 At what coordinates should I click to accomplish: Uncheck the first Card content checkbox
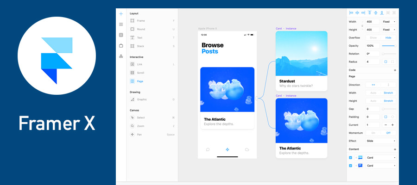351,158
